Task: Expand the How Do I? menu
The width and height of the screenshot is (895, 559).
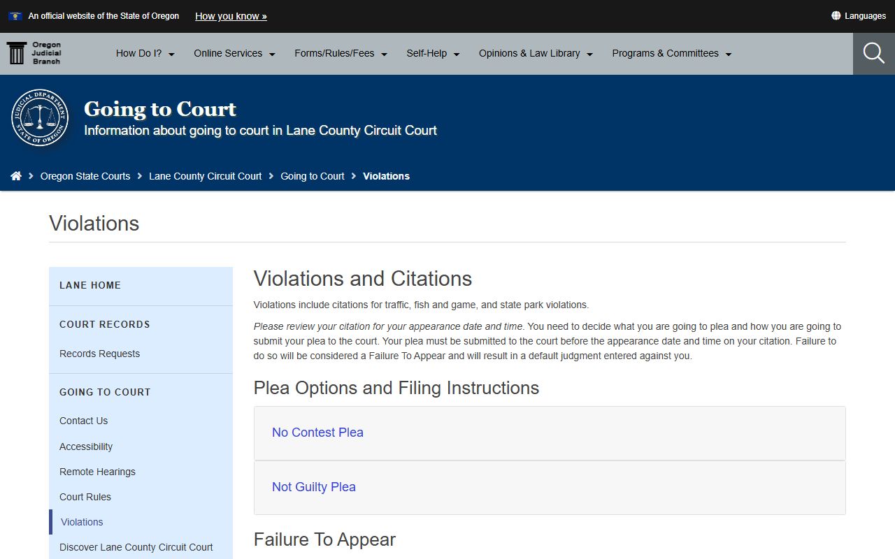Action: [145, 53]
